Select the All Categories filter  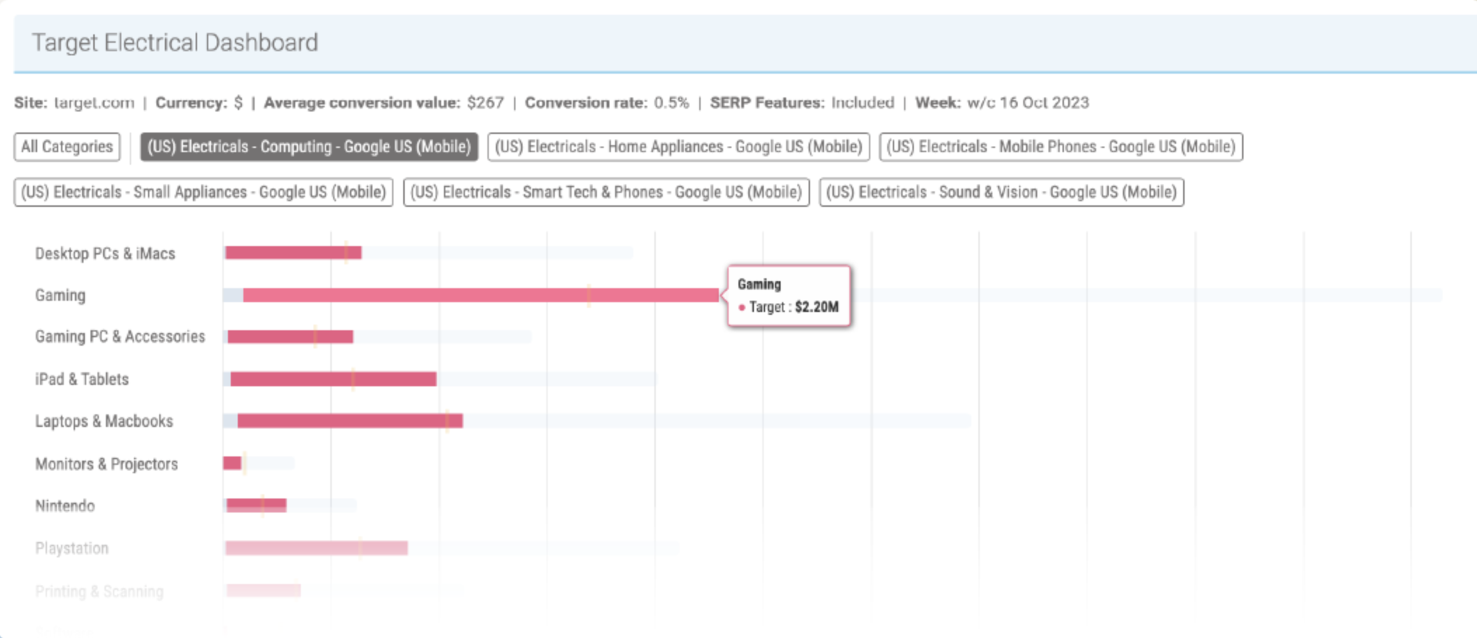67,147
